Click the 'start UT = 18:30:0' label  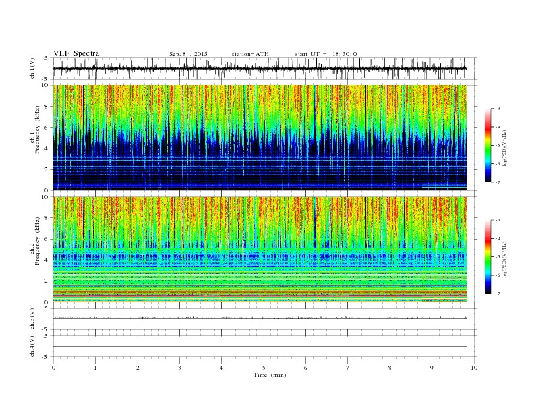coord(326,54)
